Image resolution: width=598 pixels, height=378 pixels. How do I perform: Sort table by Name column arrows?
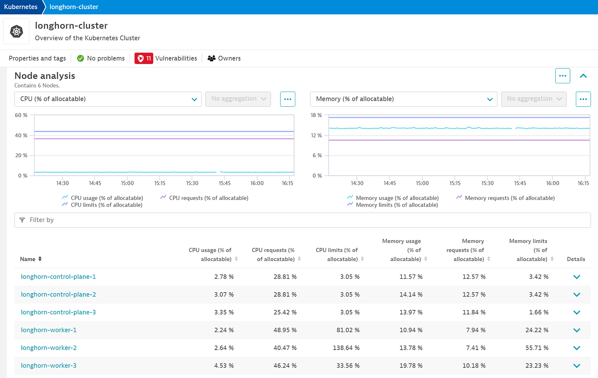tap(40, 259)
